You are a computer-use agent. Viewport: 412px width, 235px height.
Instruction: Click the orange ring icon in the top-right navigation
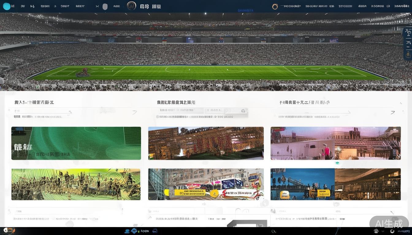tap(275, 6)
